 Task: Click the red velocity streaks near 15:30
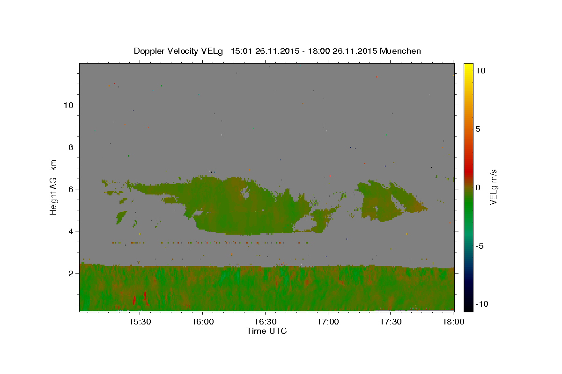pos(140,299)
